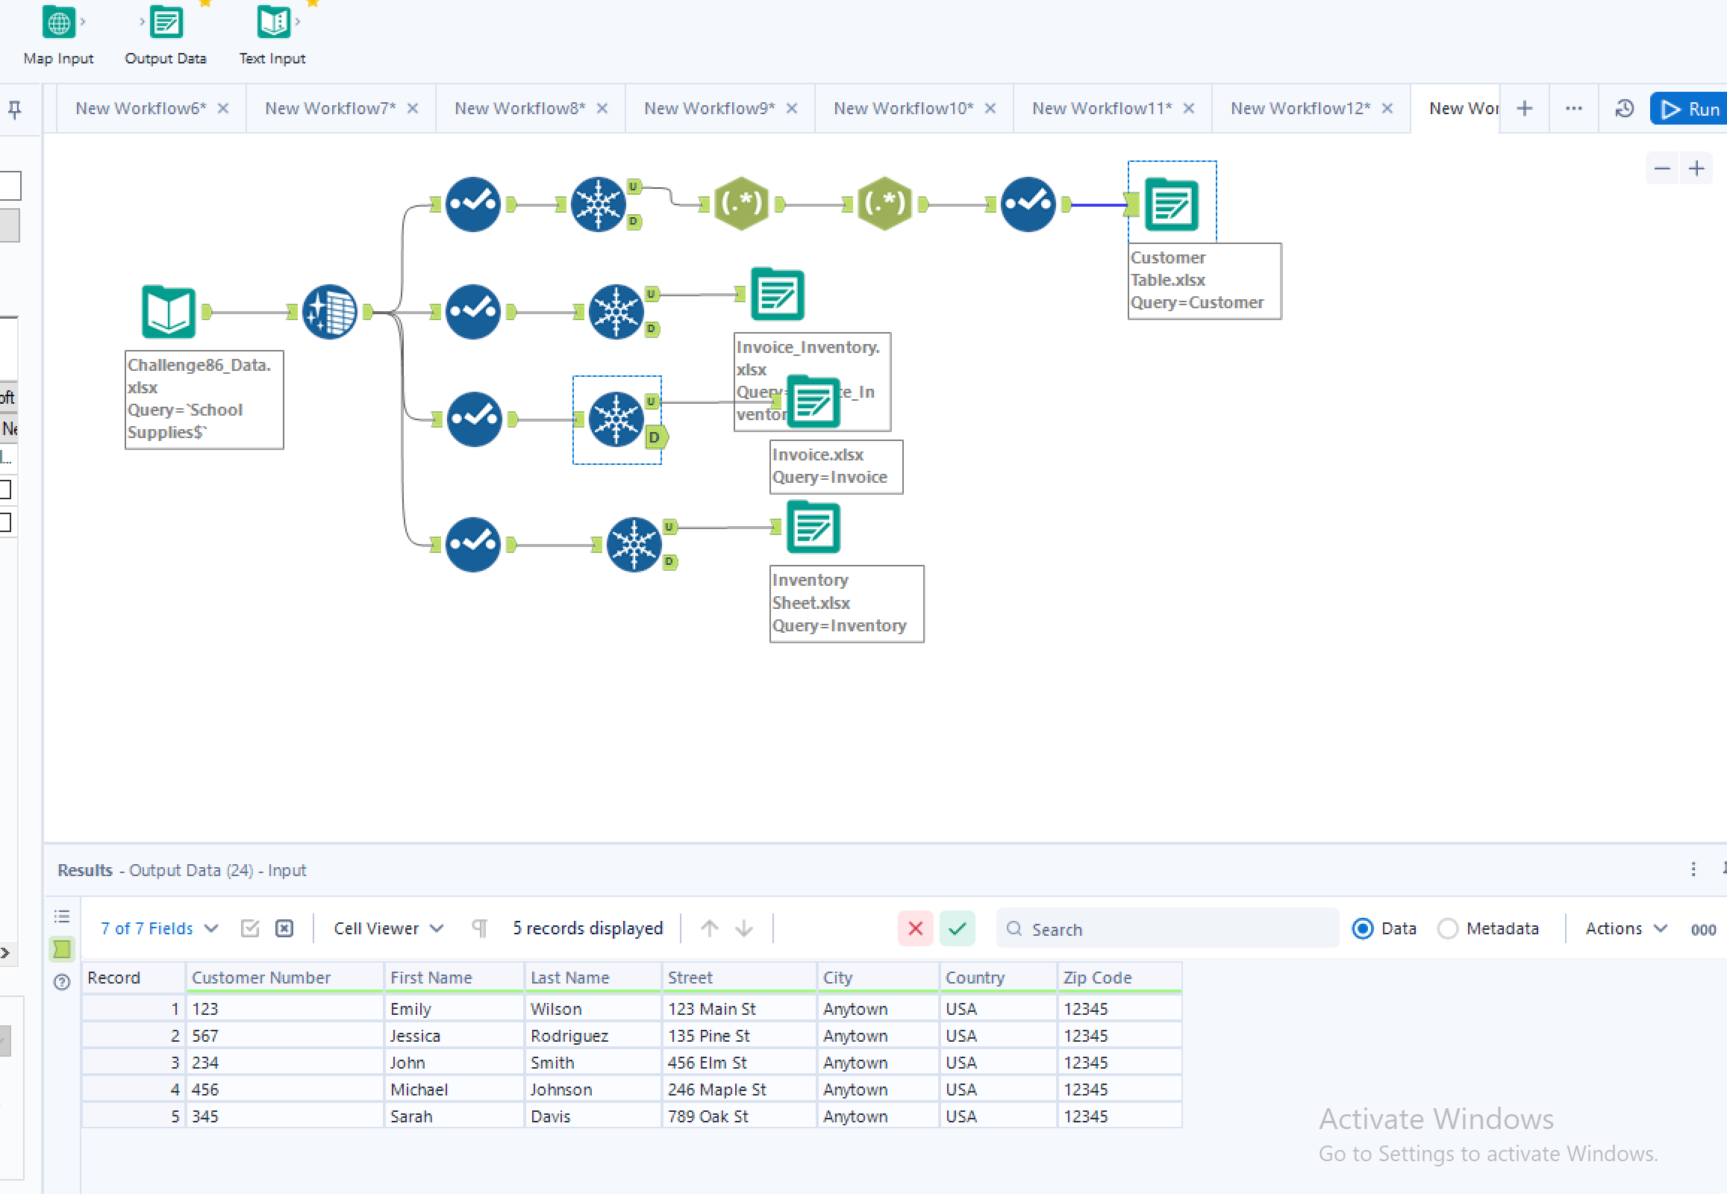Select the Challenge86_Data input tool on canvas

[x=169, y=312]
